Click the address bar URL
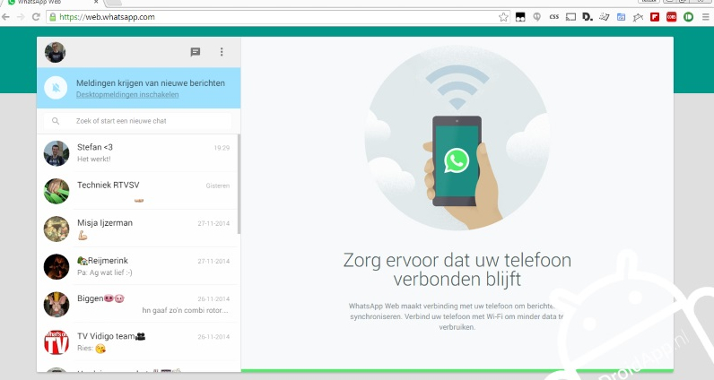 click(x=107, y=17)
